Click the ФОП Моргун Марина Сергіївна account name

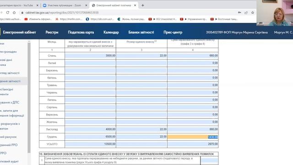237,33
